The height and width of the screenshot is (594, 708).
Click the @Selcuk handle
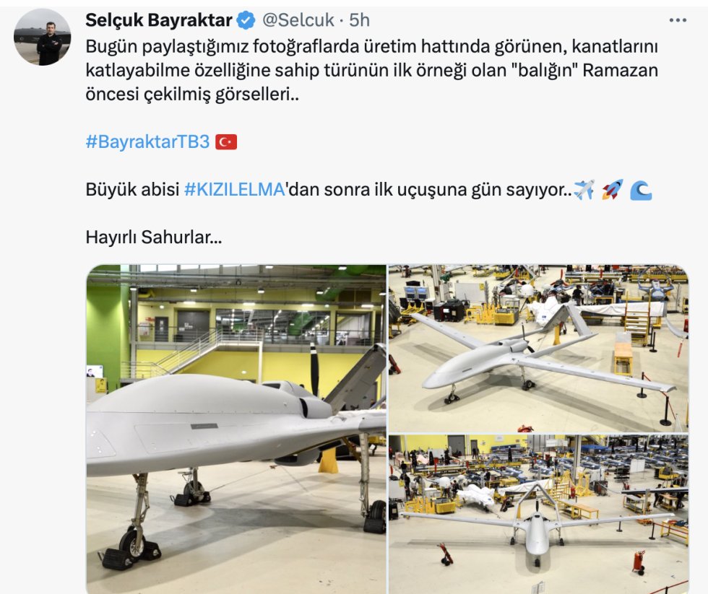coord(298,20)
